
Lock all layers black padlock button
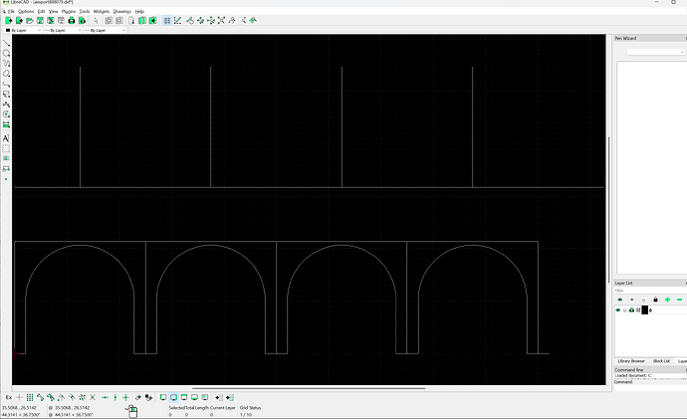point(655,300)
